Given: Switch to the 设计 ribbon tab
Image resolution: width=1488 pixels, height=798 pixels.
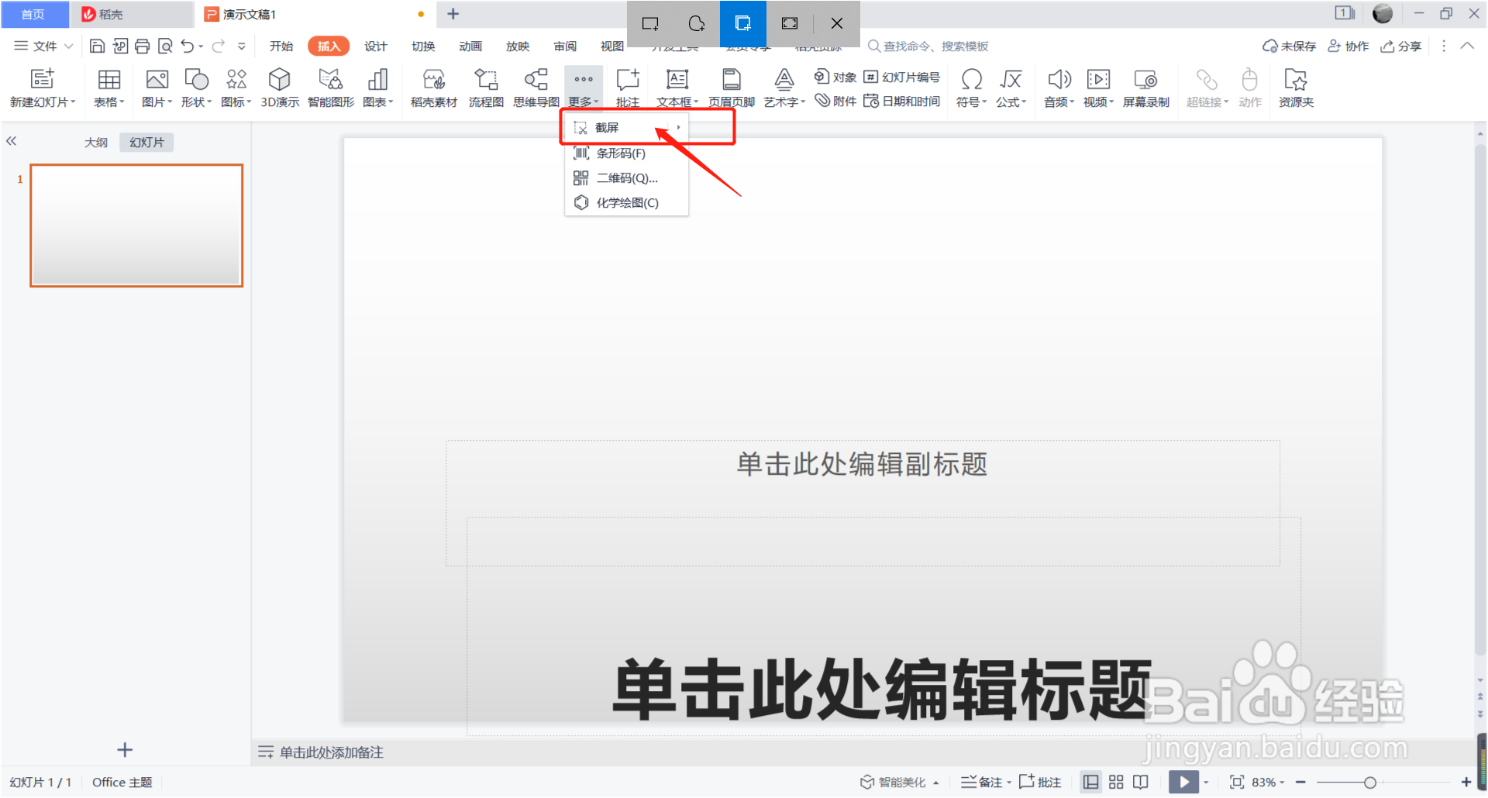Looking at the screenshot, I should pyautogui.click(x=376, y=46).
